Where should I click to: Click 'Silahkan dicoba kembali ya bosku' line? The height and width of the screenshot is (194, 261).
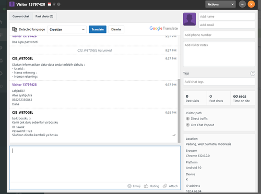[35, 135]
